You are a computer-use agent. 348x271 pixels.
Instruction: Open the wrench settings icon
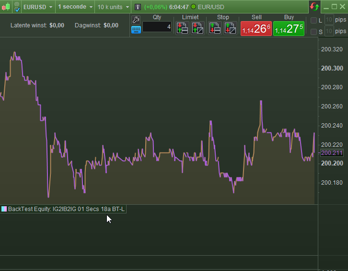coord(136,20)
